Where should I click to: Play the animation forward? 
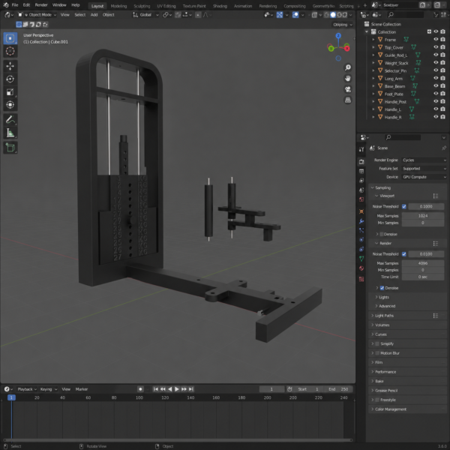177,389
